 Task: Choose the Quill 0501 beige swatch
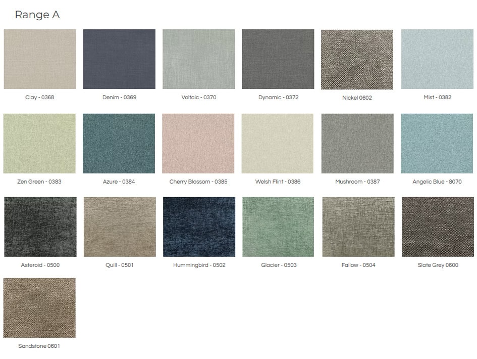[120, 227]
